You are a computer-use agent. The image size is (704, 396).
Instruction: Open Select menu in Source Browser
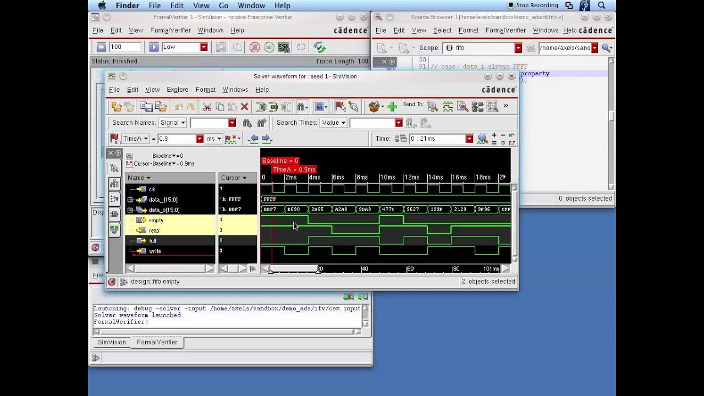pos(442,30)
